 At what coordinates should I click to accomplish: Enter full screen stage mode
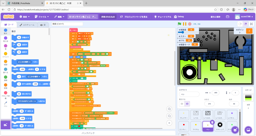(x=251, y=24)
